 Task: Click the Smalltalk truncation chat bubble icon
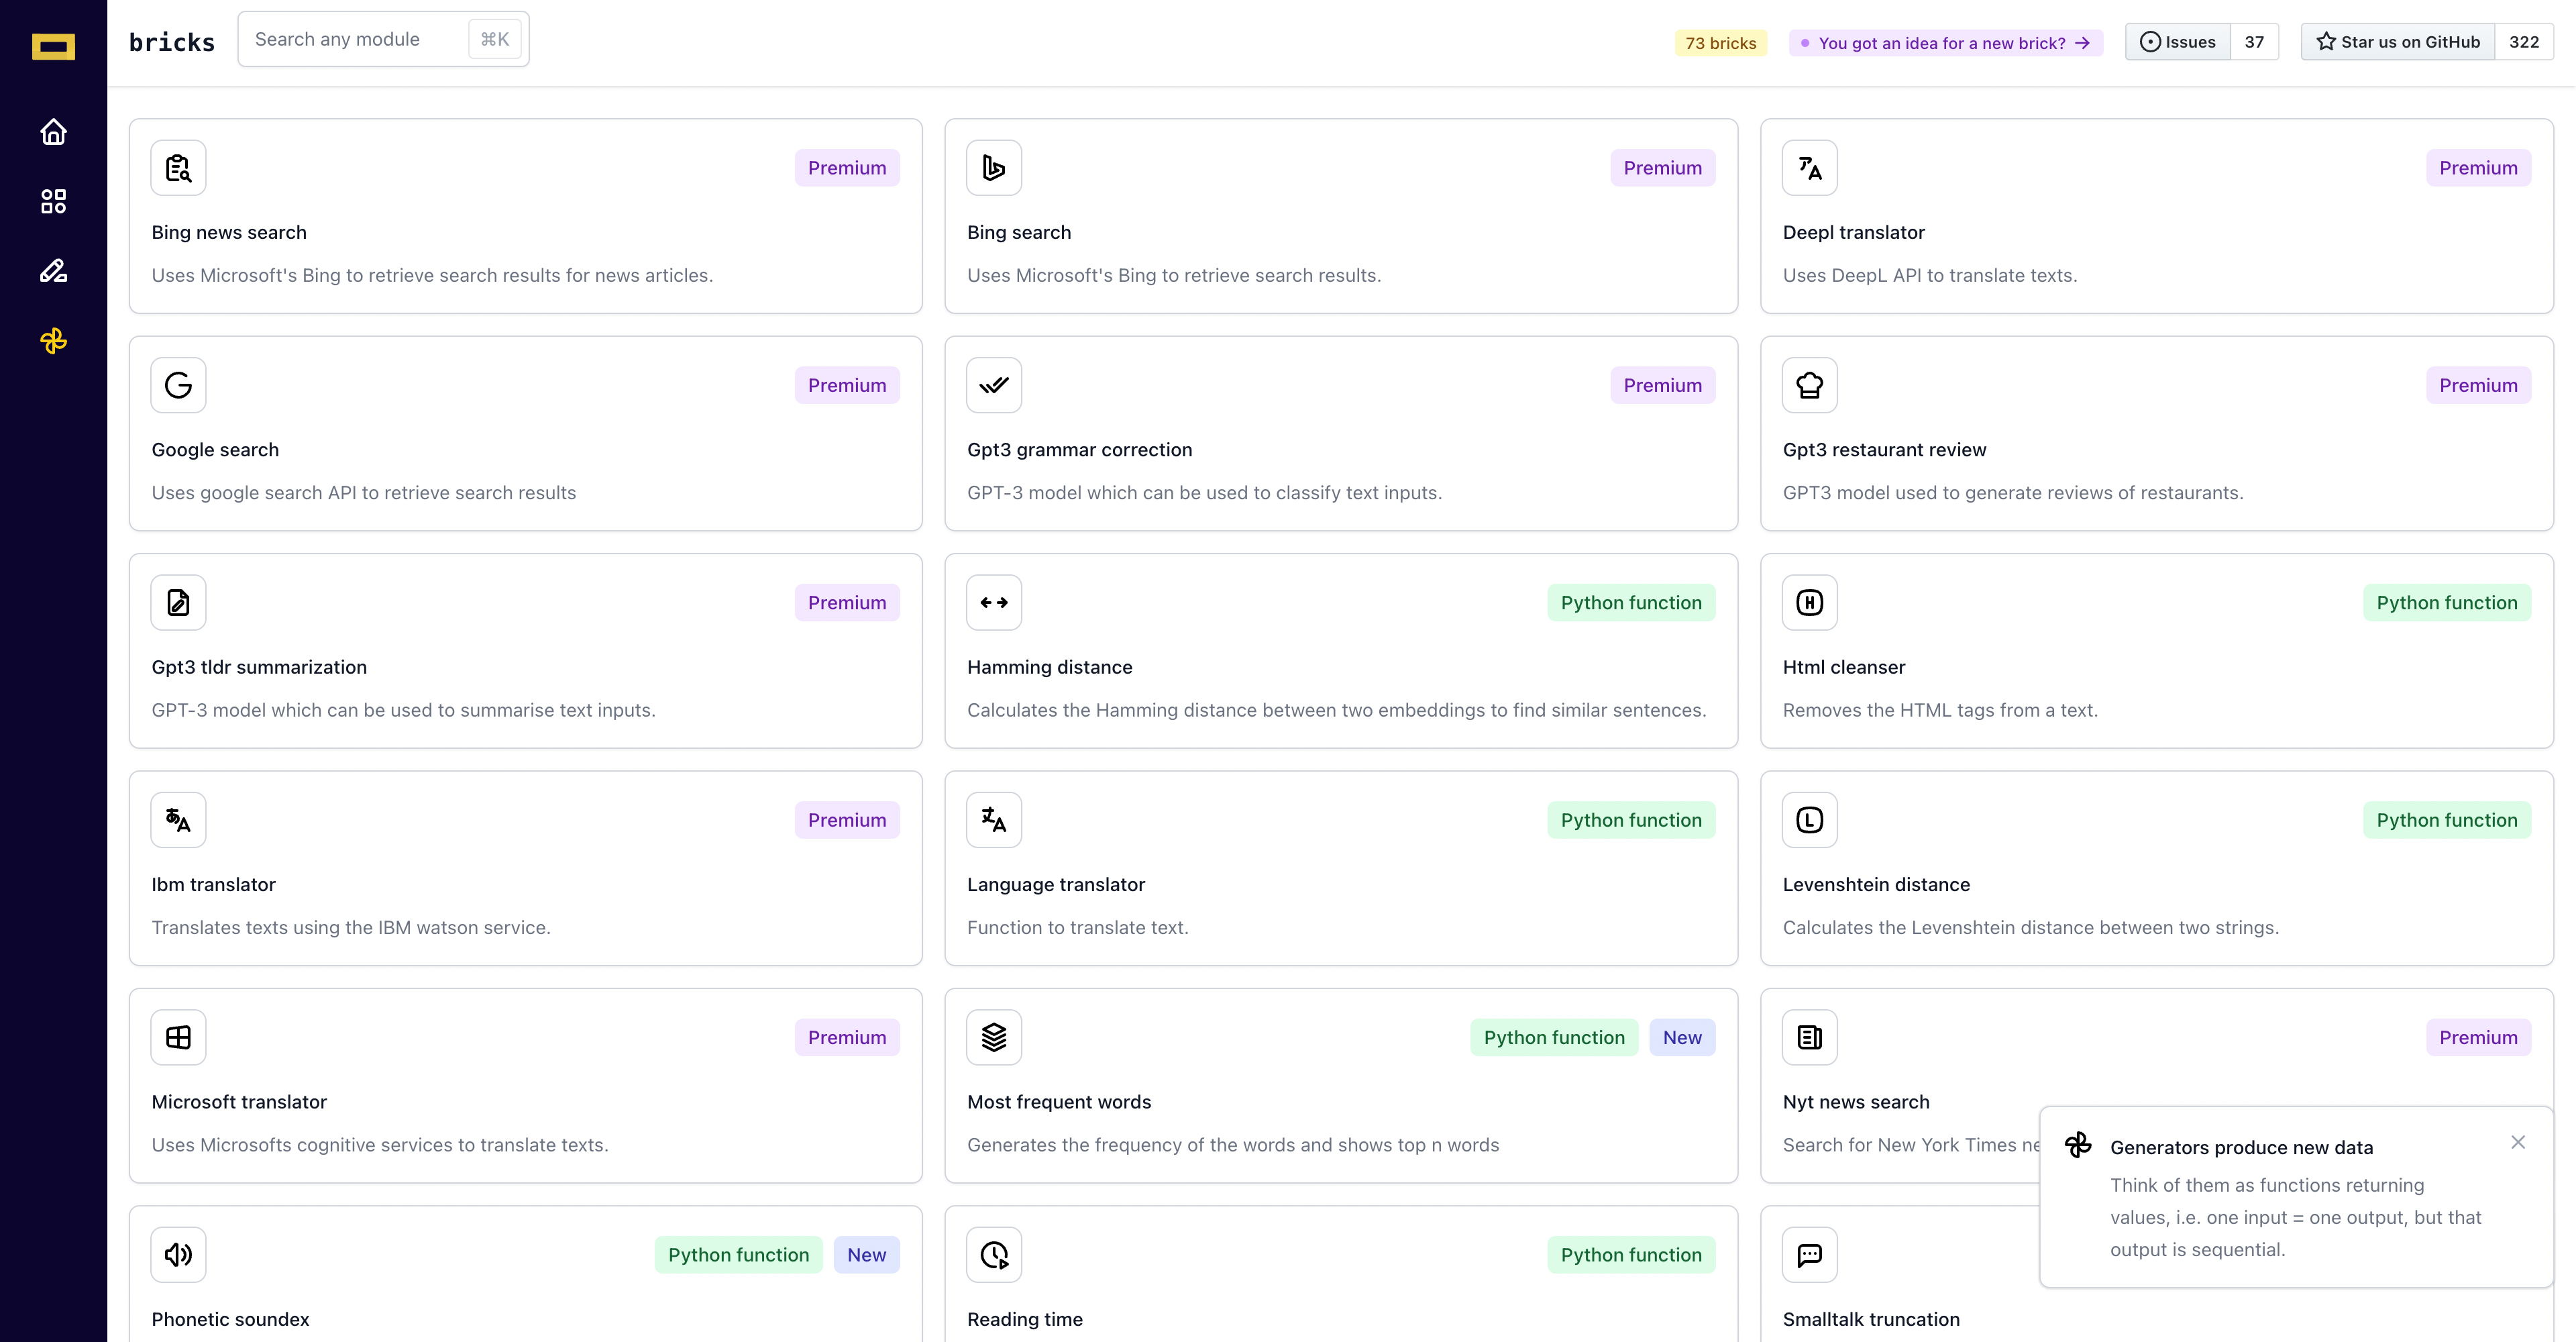tap(1810, 1255)
